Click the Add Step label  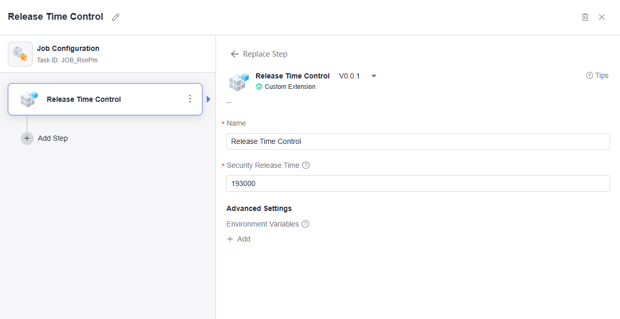click(53, 138)
